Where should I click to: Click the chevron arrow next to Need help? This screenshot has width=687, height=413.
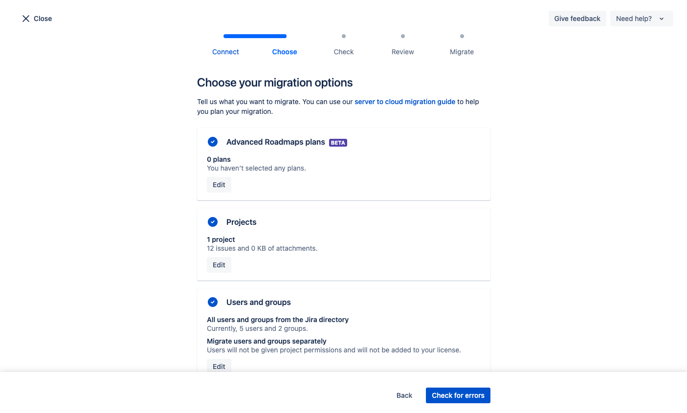[662, 19]
